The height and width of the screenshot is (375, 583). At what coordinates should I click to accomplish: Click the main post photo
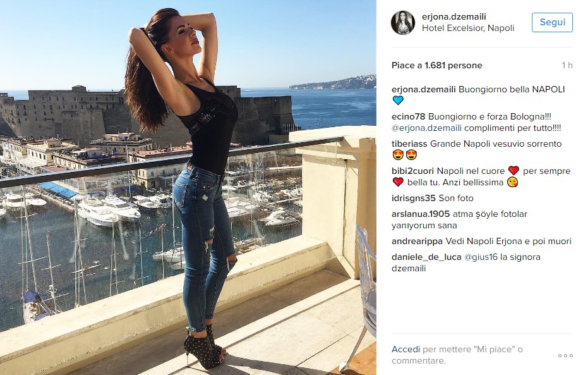tap(188, 187)
